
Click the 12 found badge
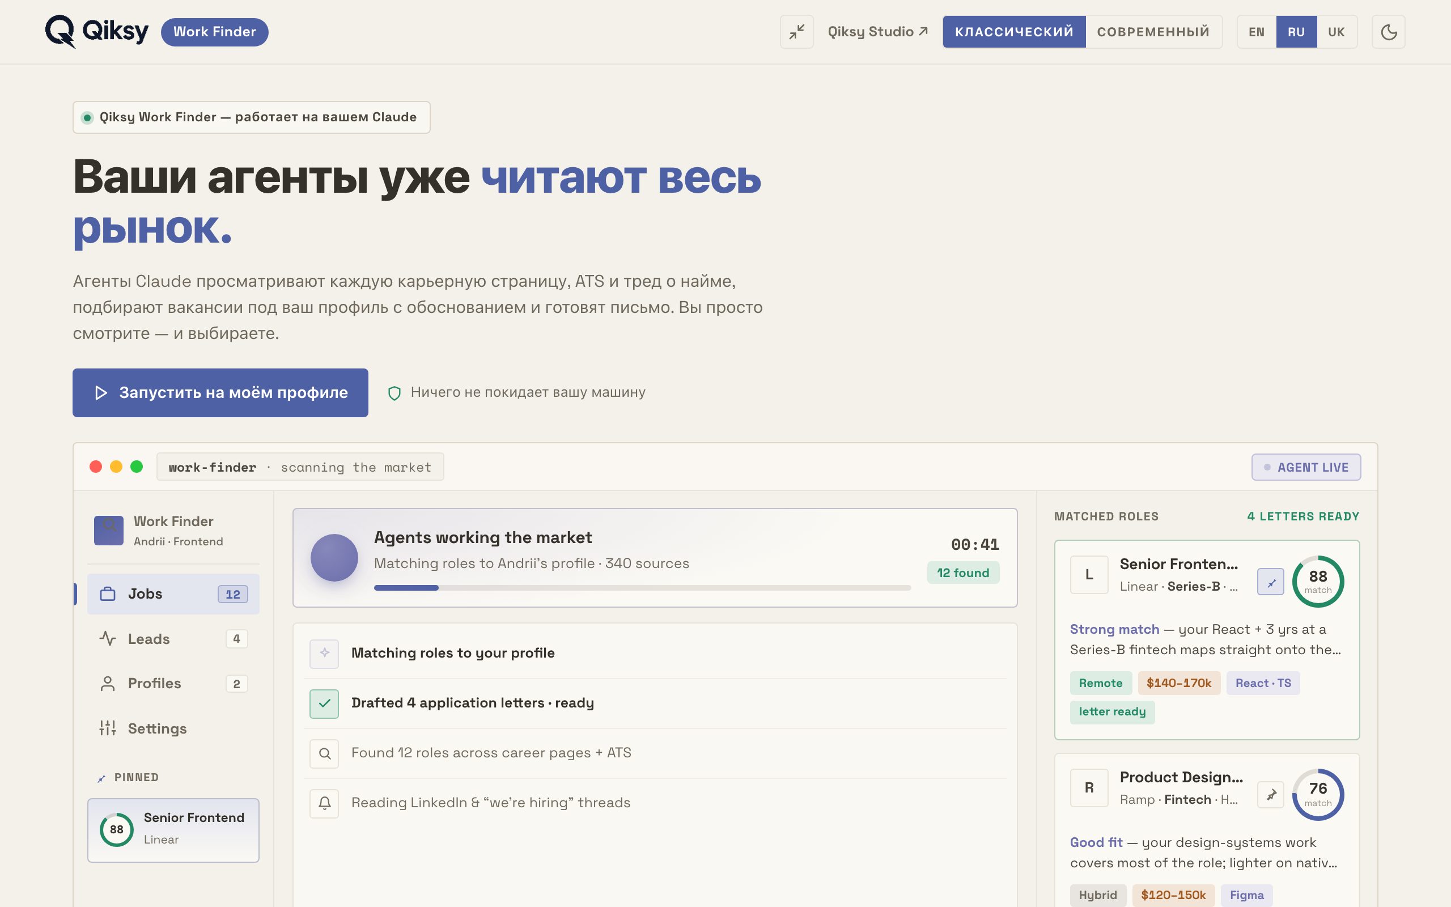963,573
